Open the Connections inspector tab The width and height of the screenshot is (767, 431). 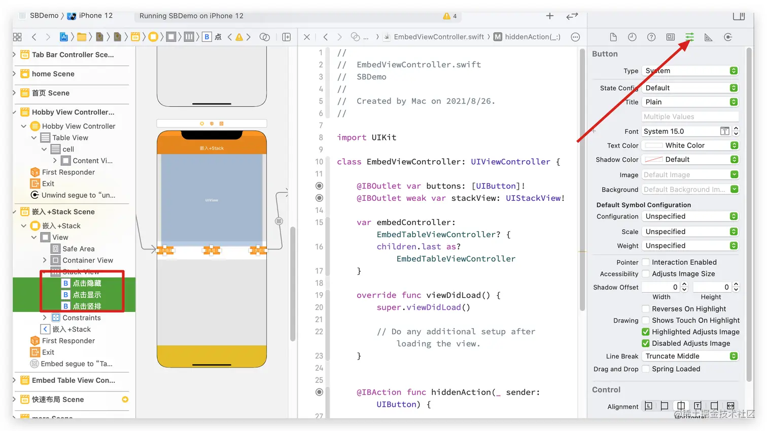[x=728, y=37]
